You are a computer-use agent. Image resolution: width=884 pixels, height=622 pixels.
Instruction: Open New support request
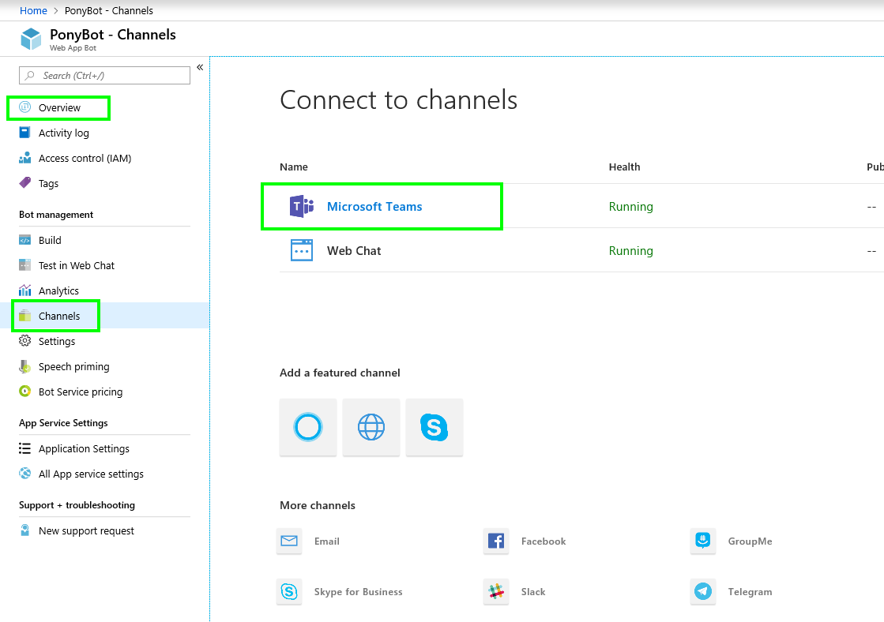click(85, 530)
